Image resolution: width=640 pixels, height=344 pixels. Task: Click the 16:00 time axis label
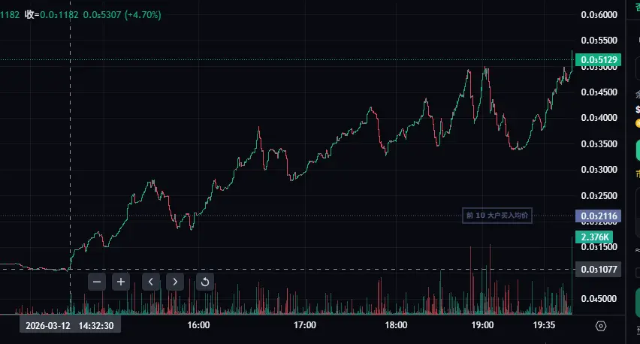pos(198,325)
